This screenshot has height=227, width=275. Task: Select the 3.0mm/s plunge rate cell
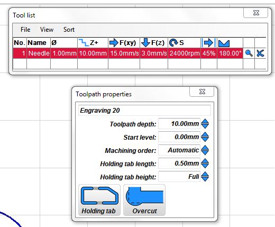pos(154,53)
